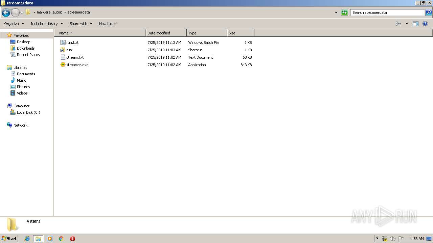Click the run.bat file name
This screenshot has width=433, height=243.
point(72,43)
